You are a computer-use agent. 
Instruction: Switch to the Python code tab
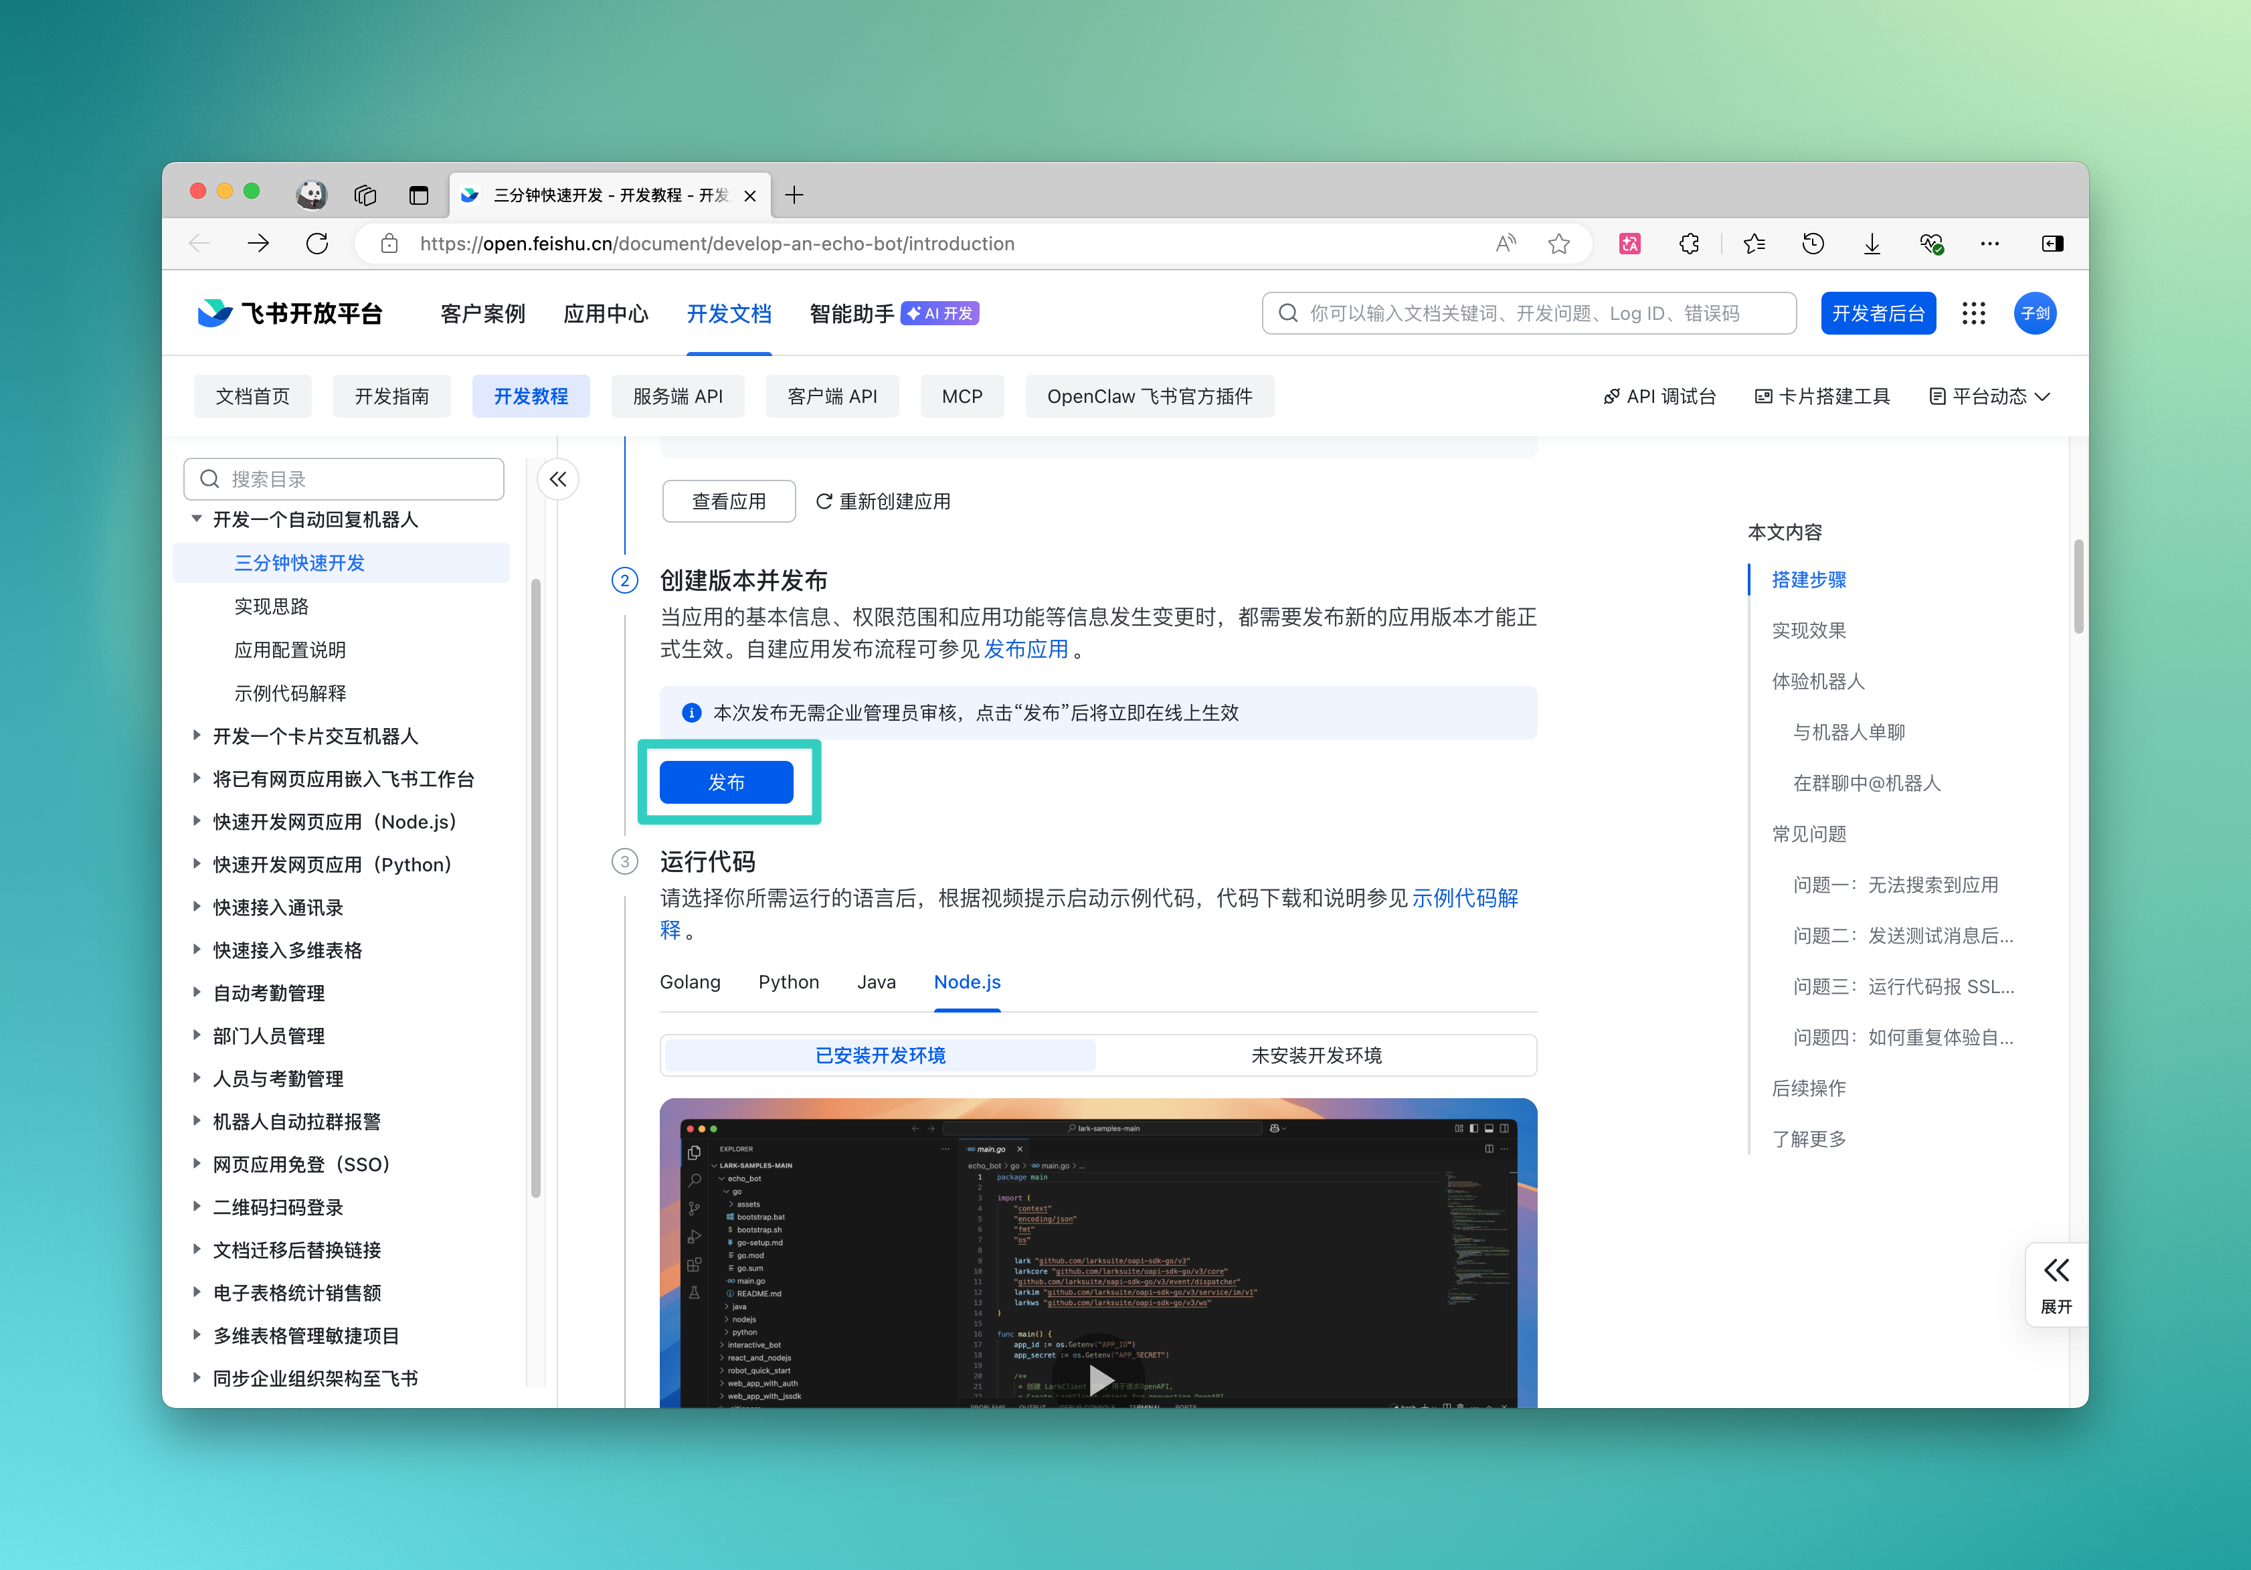[788, 982]
